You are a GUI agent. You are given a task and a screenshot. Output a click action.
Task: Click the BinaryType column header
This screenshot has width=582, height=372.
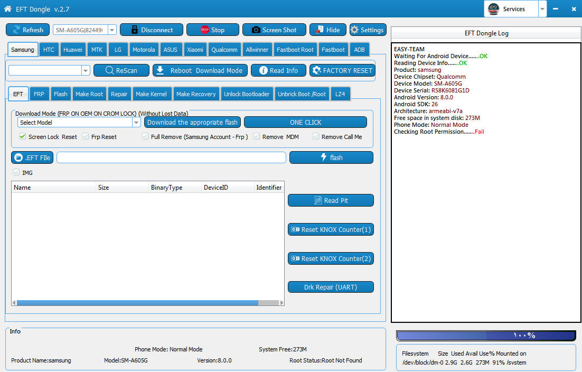pos(175,188)
